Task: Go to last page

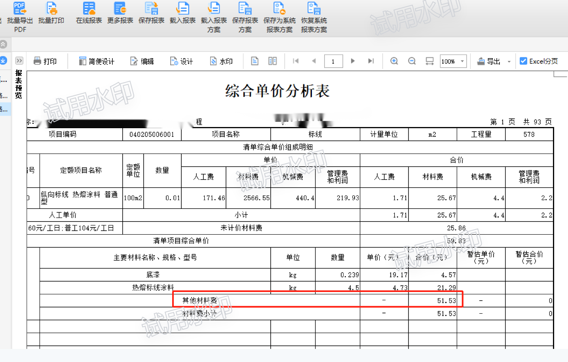Action: [x=371, y=61]
